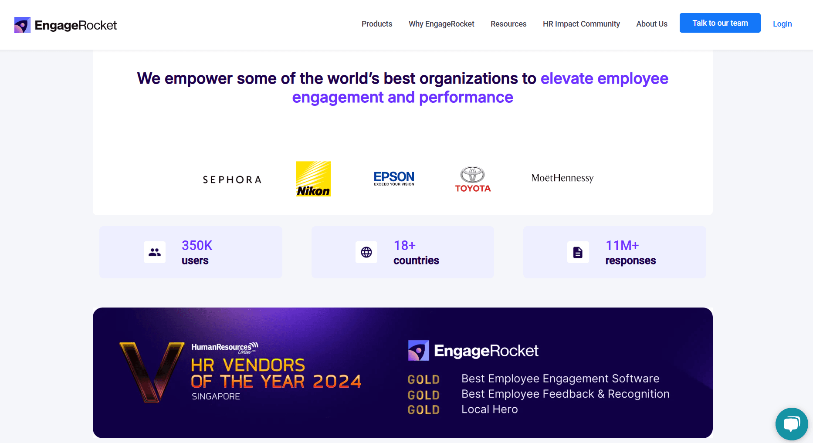Click the EngageRocket logo in the award banner
Screen dimensions: 813x443
pyautogui.click(x=473, y=351)
